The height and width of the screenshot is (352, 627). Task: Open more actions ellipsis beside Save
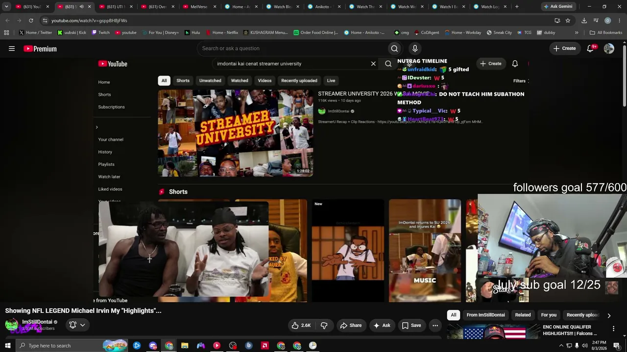pos(435,325)
